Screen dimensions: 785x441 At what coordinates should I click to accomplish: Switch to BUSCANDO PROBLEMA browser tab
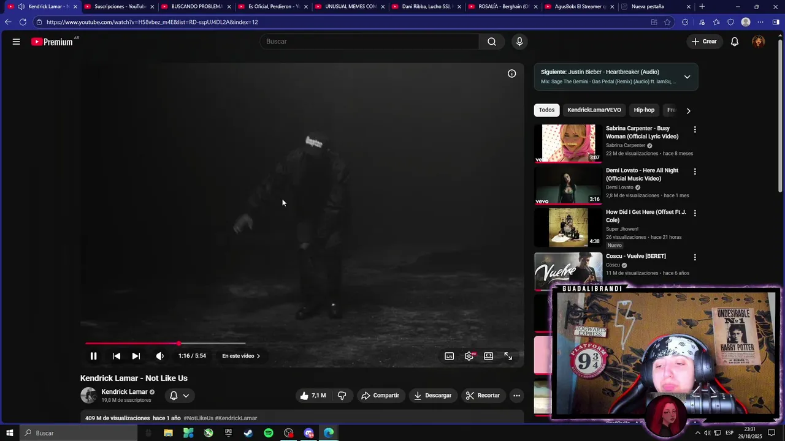pos(196,7)
